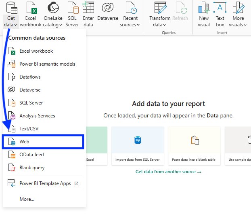This screenshot has width=251, height=215.
Task: Insert a New visual
Action: [204, 15]
